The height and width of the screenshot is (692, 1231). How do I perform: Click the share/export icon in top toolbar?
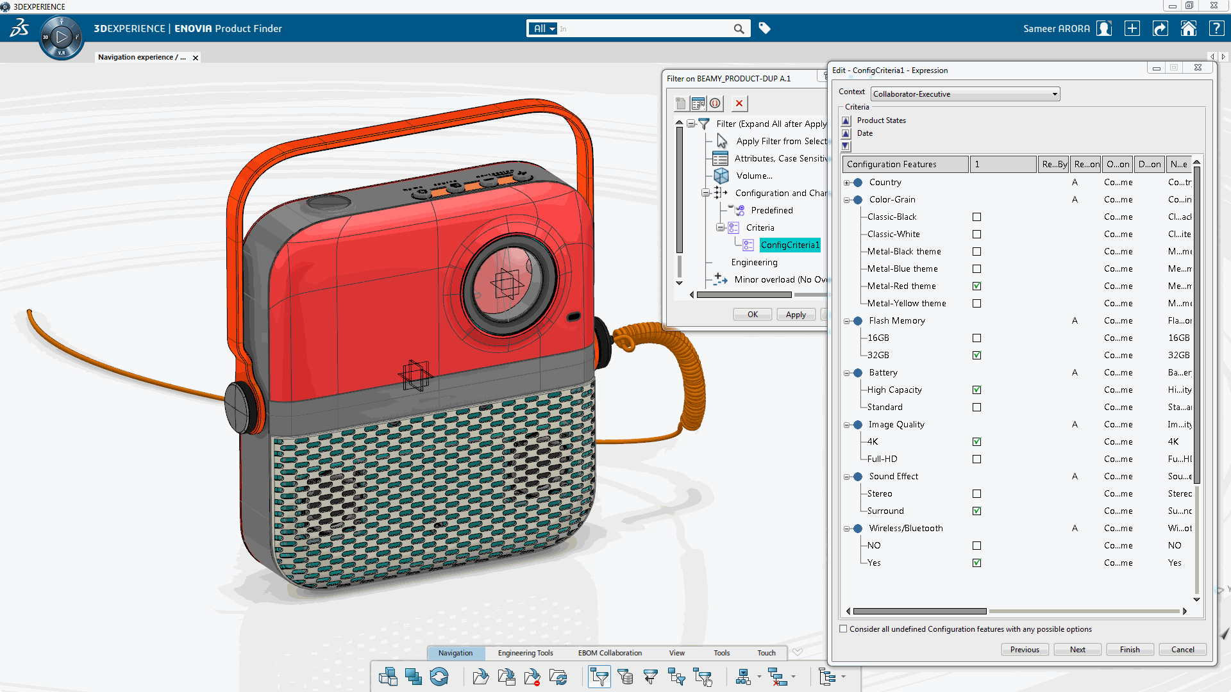(1160, 28)
